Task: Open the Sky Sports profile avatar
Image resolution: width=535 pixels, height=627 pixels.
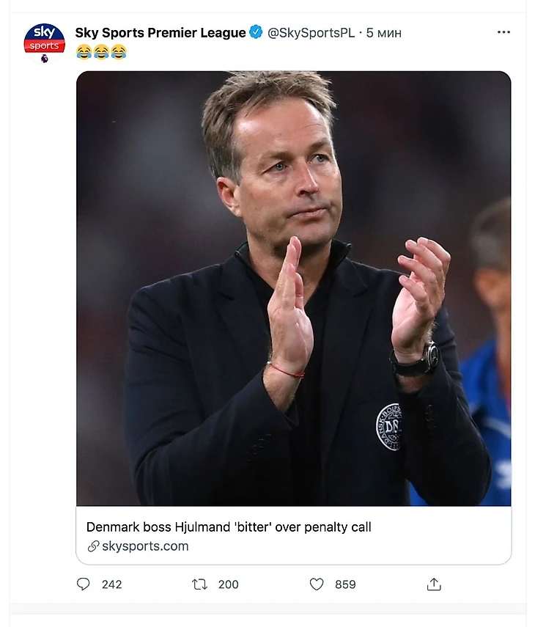Action: [x=45, y=43]
